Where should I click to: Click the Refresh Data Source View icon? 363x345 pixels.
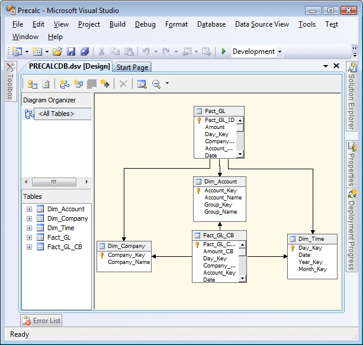point(46,84)
